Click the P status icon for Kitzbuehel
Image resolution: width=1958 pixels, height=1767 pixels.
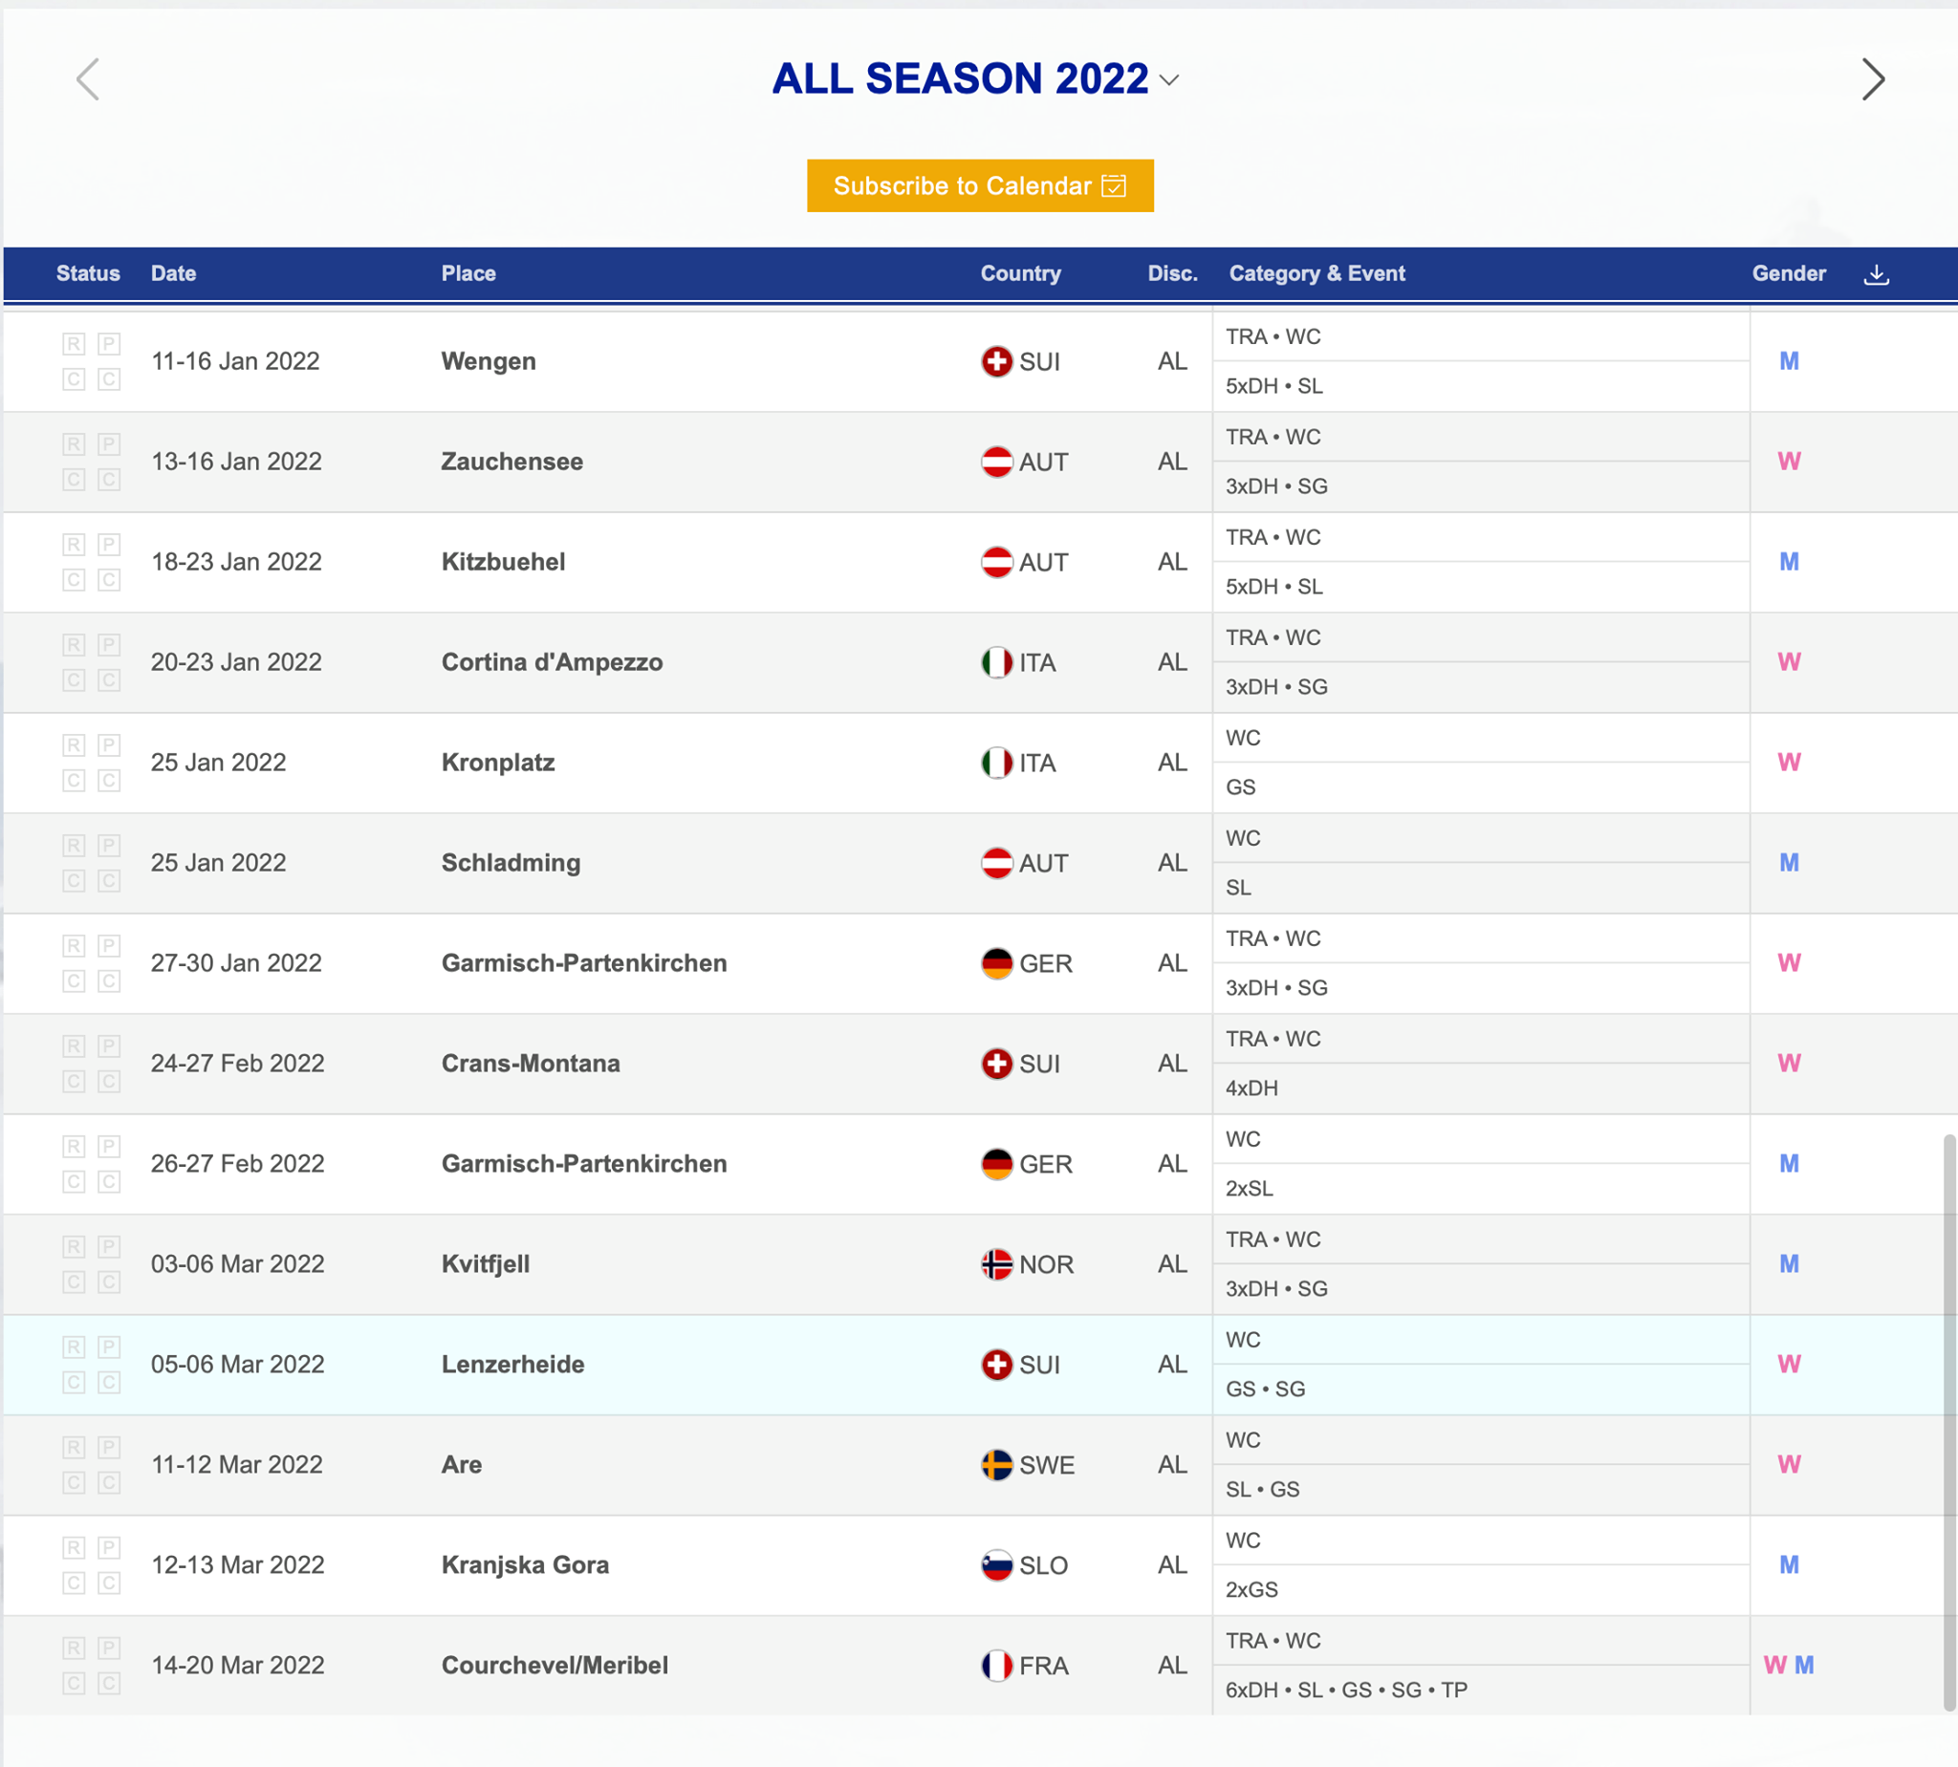[109, 545]
